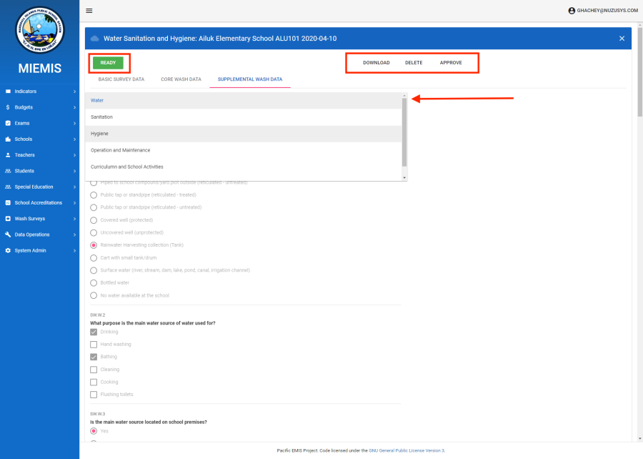Click the System Admin gear icon
This screenshot has width=643, height=459.
[x=8, y=250]
